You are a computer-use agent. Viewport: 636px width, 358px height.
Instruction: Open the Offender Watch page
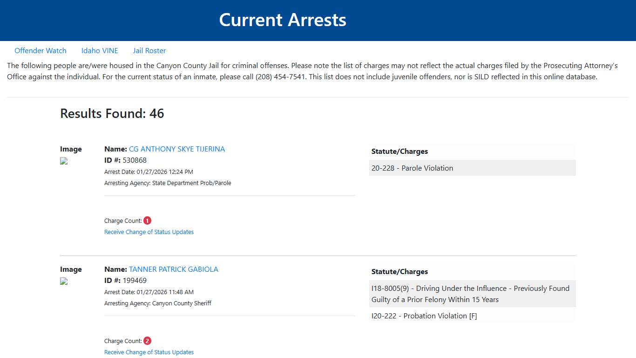click(x=41, y=50)
